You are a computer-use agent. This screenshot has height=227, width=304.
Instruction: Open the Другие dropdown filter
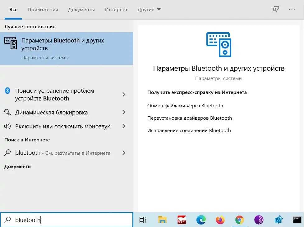[149, 10]
